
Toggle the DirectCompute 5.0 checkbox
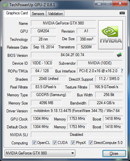pos(91,142)
